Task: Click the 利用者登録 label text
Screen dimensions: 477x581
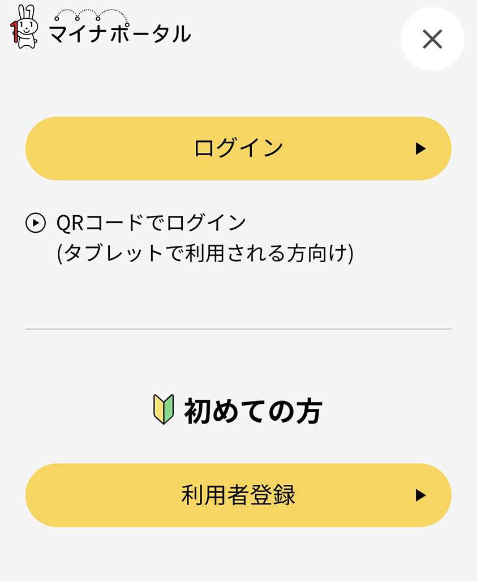Action: pyautogui.click(x=239, y=495)
